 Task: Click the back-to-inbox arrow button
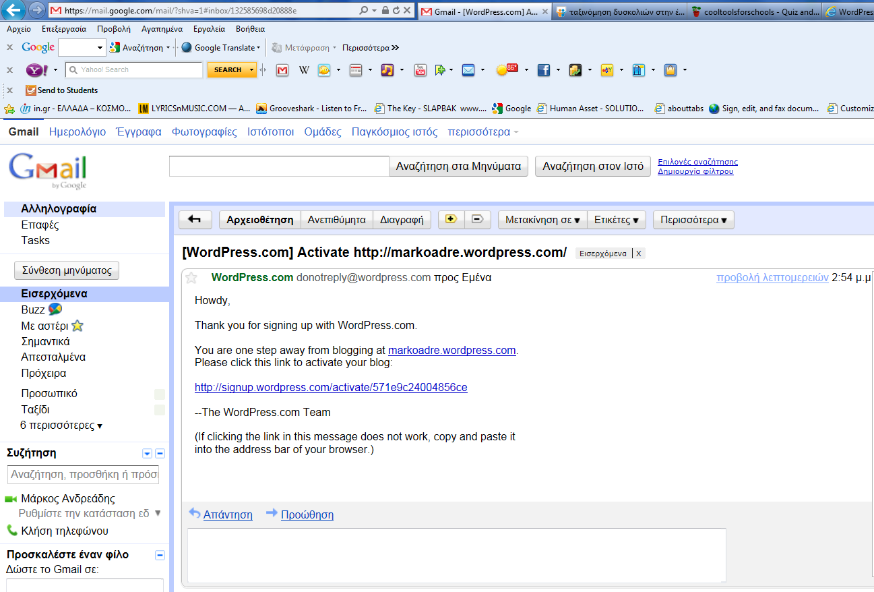pyautogui.click(x=195, y=220)
